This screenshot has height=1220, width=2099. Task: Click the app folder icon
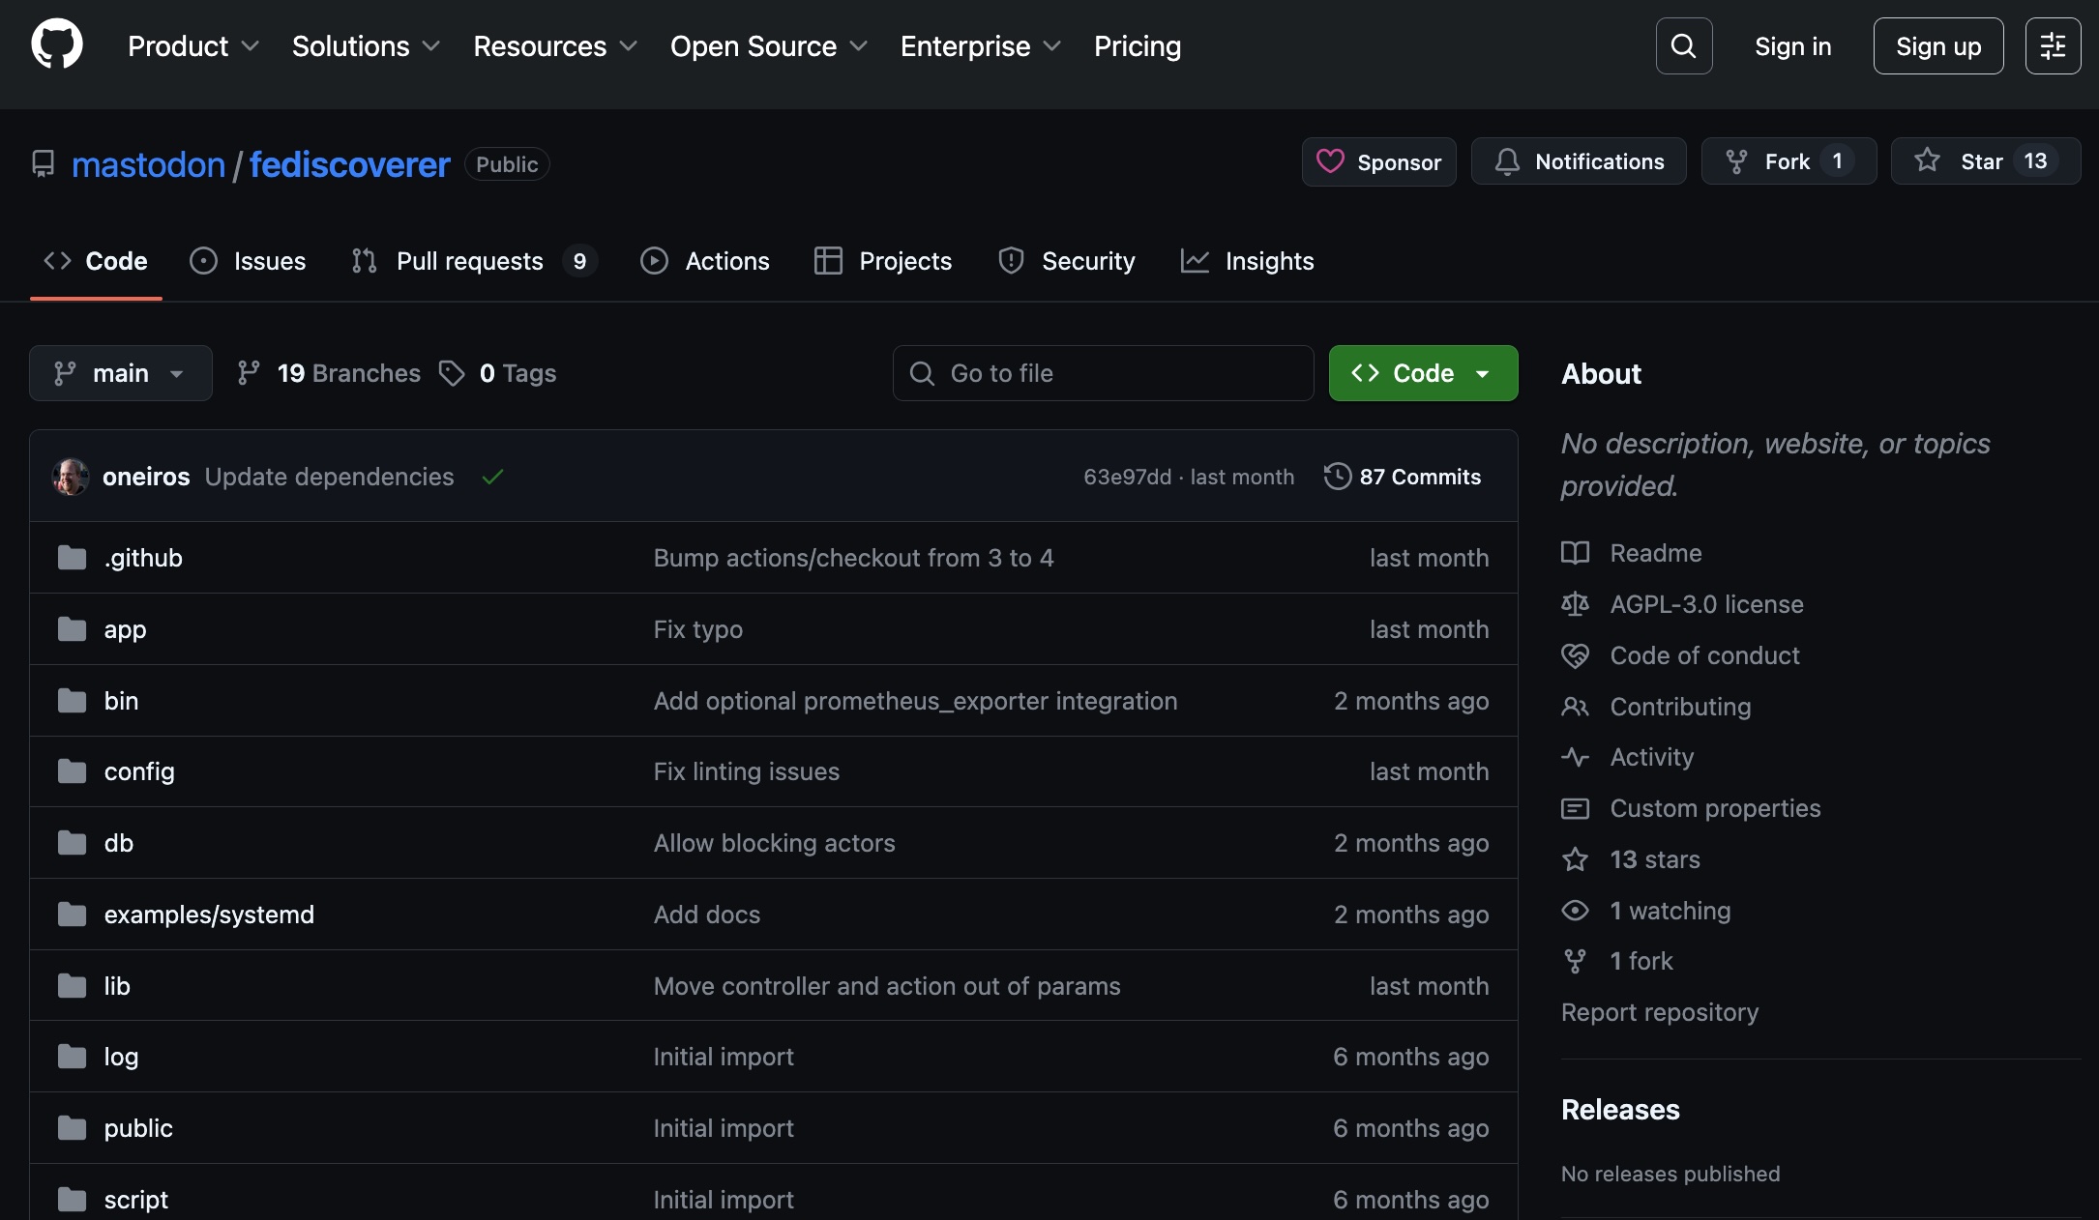tap(72, 629)
